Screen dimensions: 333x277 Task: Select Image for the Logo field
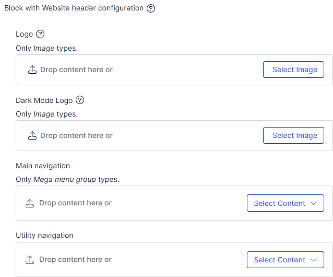click(293, 70)
